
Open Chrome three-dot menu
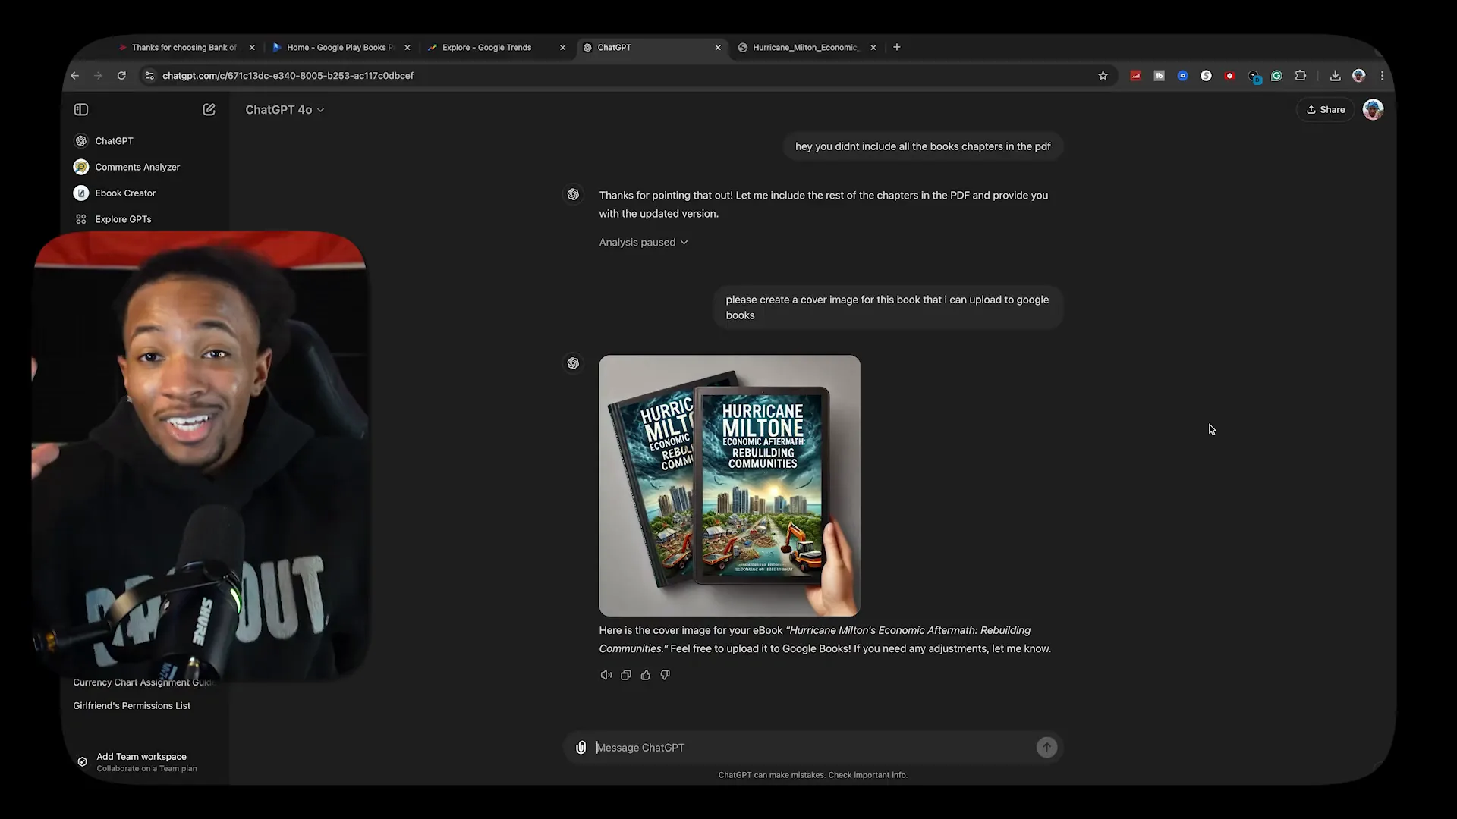click(1382, 76)
